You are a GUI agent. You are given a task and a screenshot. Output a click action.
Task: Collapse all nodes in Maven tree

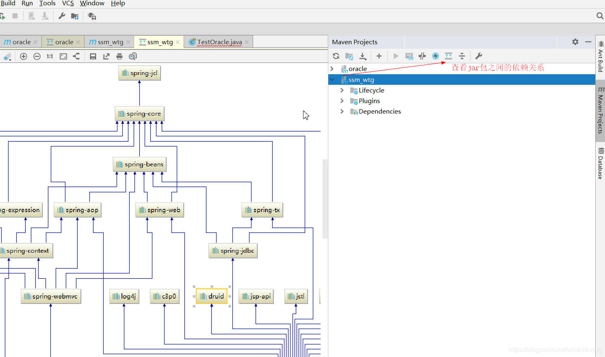coord(462,56)
